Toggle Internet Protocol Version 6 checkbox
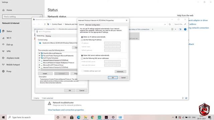Image resolution: width=214 pixels, height=120 pixels. pyautogui.click(x=39, y=67)
